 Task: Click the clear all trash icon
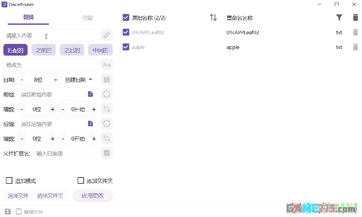point(355,17)
